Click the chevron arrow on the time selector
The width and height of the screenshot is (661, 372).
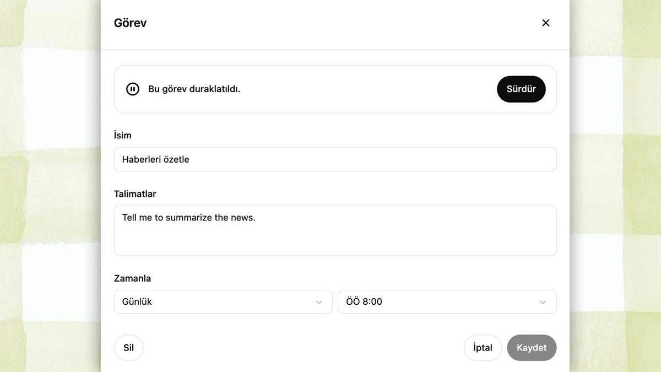click(x=543, y=302)
